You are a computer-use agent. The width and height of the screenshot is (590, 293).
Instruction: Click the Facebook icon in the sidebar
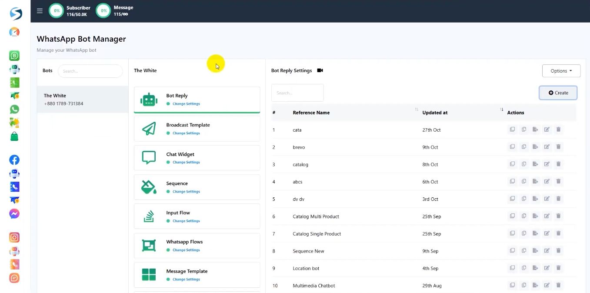click(x=14, y=160)
